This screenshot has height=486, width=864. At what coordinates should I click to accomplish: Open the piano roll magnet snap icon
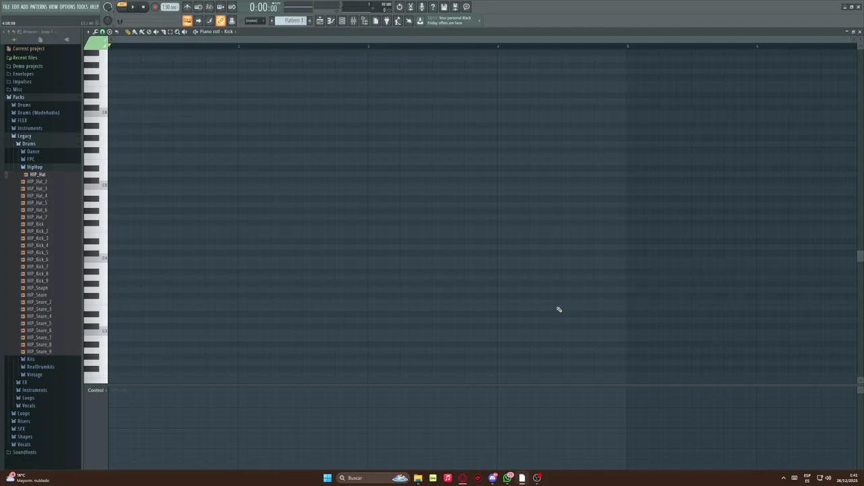[102, 32]
